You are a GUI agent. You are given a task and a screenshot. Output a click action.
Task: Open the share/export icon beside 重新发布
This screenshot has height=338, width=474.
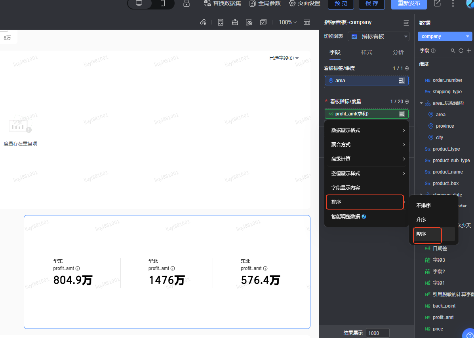[437, 4]
